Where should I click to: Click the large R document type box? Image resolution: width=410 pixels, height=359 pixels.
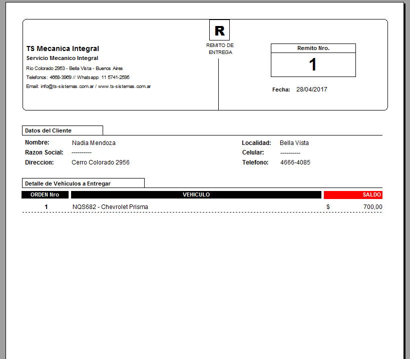point(219,30)
